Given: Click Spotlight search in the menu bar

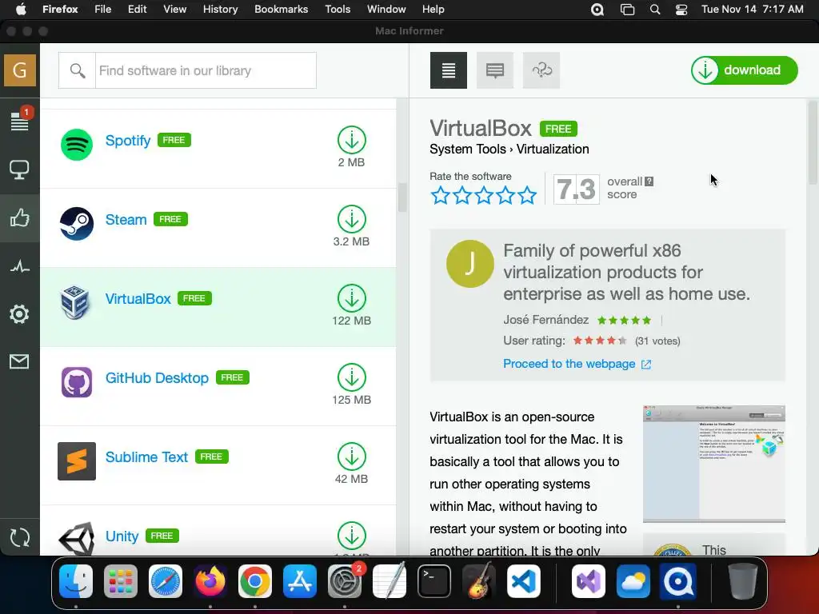Looking at the screenshot, I should pyautogui.click(x=654, y=10).
